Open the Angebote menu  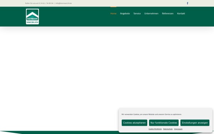(x=125, y=14)
